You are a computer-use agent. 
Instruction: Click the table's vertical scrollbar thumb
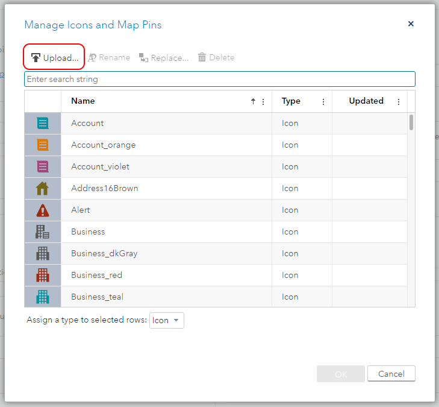[411, 122]
